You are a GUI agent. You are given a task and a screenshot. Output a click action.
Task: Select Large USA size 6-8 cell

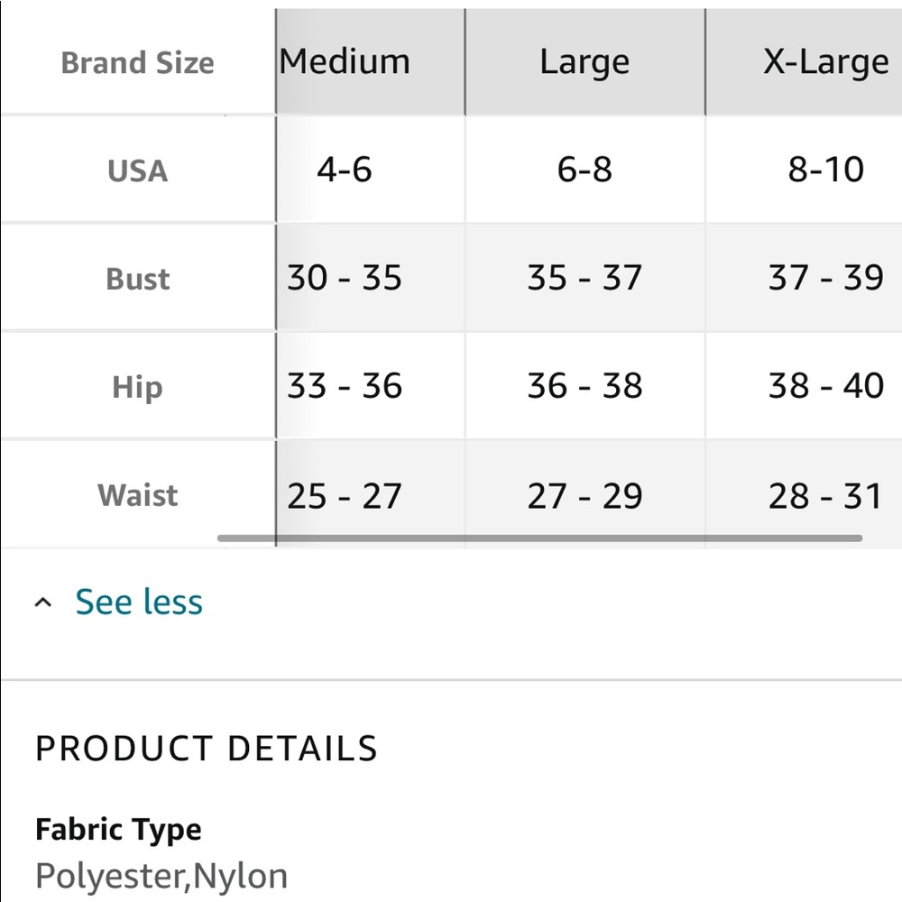[x=584, y=170]
